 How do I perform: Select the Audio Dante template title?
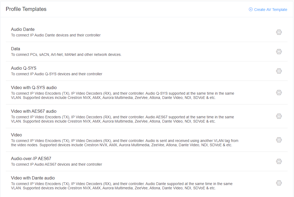(x=23, y=30)
